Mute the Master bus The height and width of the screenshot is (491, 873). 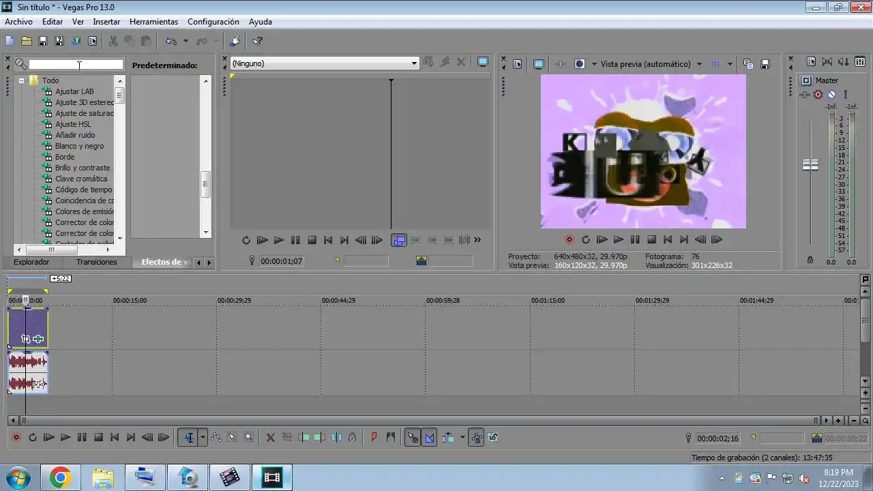point(831,95)
